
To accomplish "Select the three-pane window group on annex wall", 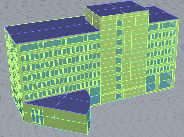I will point(37,116).
